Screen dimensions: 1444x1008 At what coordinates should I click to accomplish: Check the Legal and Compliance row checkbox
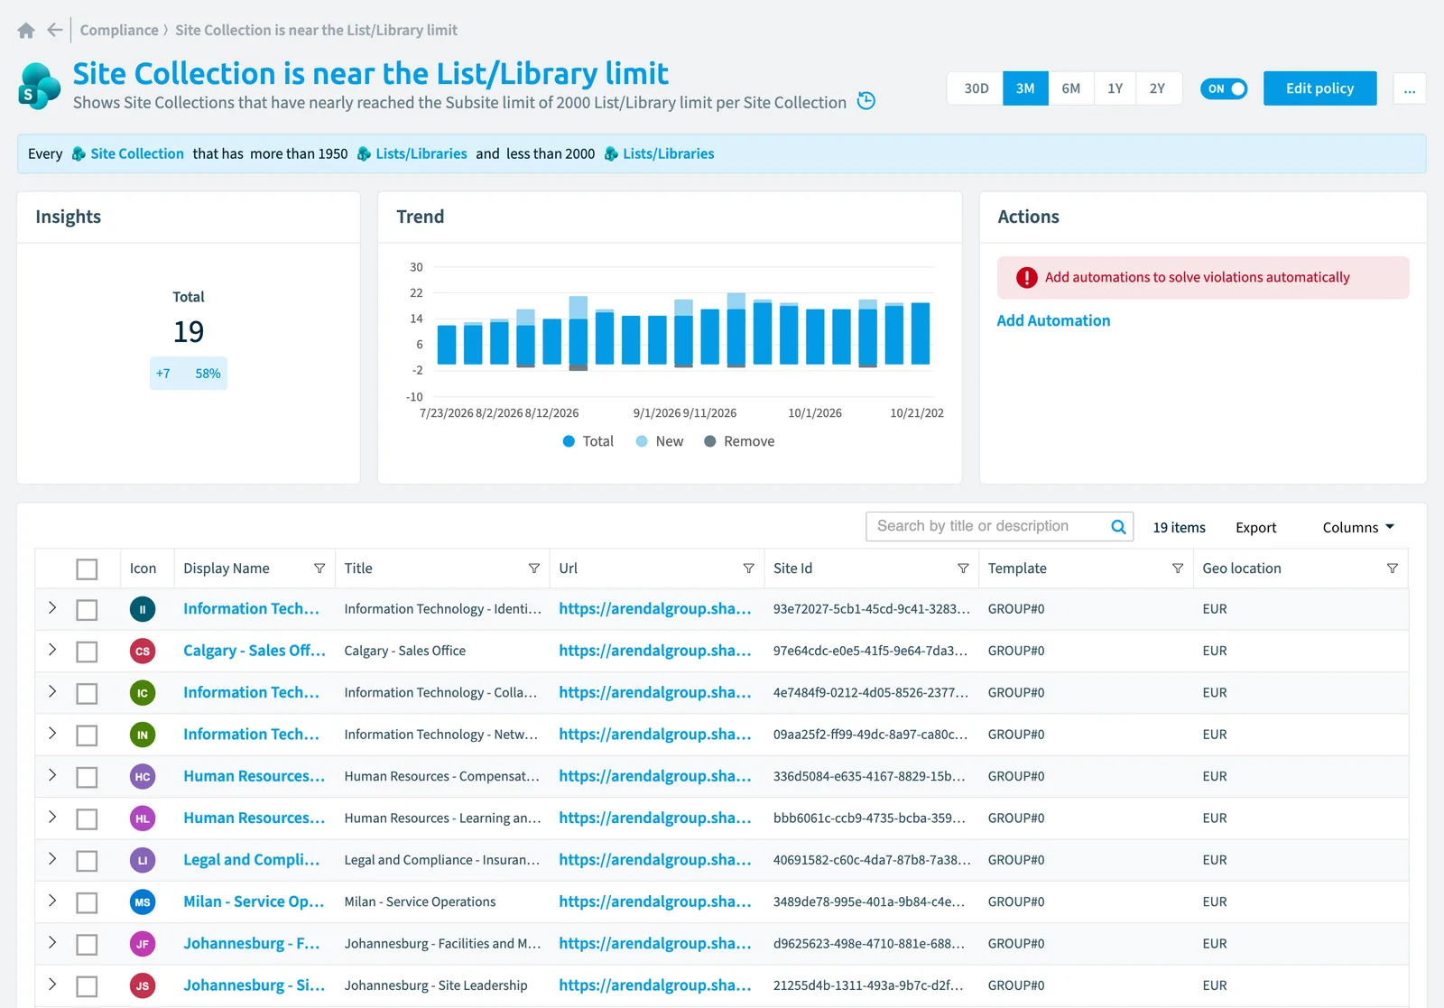pyautogui.click(x=87, y=861)
